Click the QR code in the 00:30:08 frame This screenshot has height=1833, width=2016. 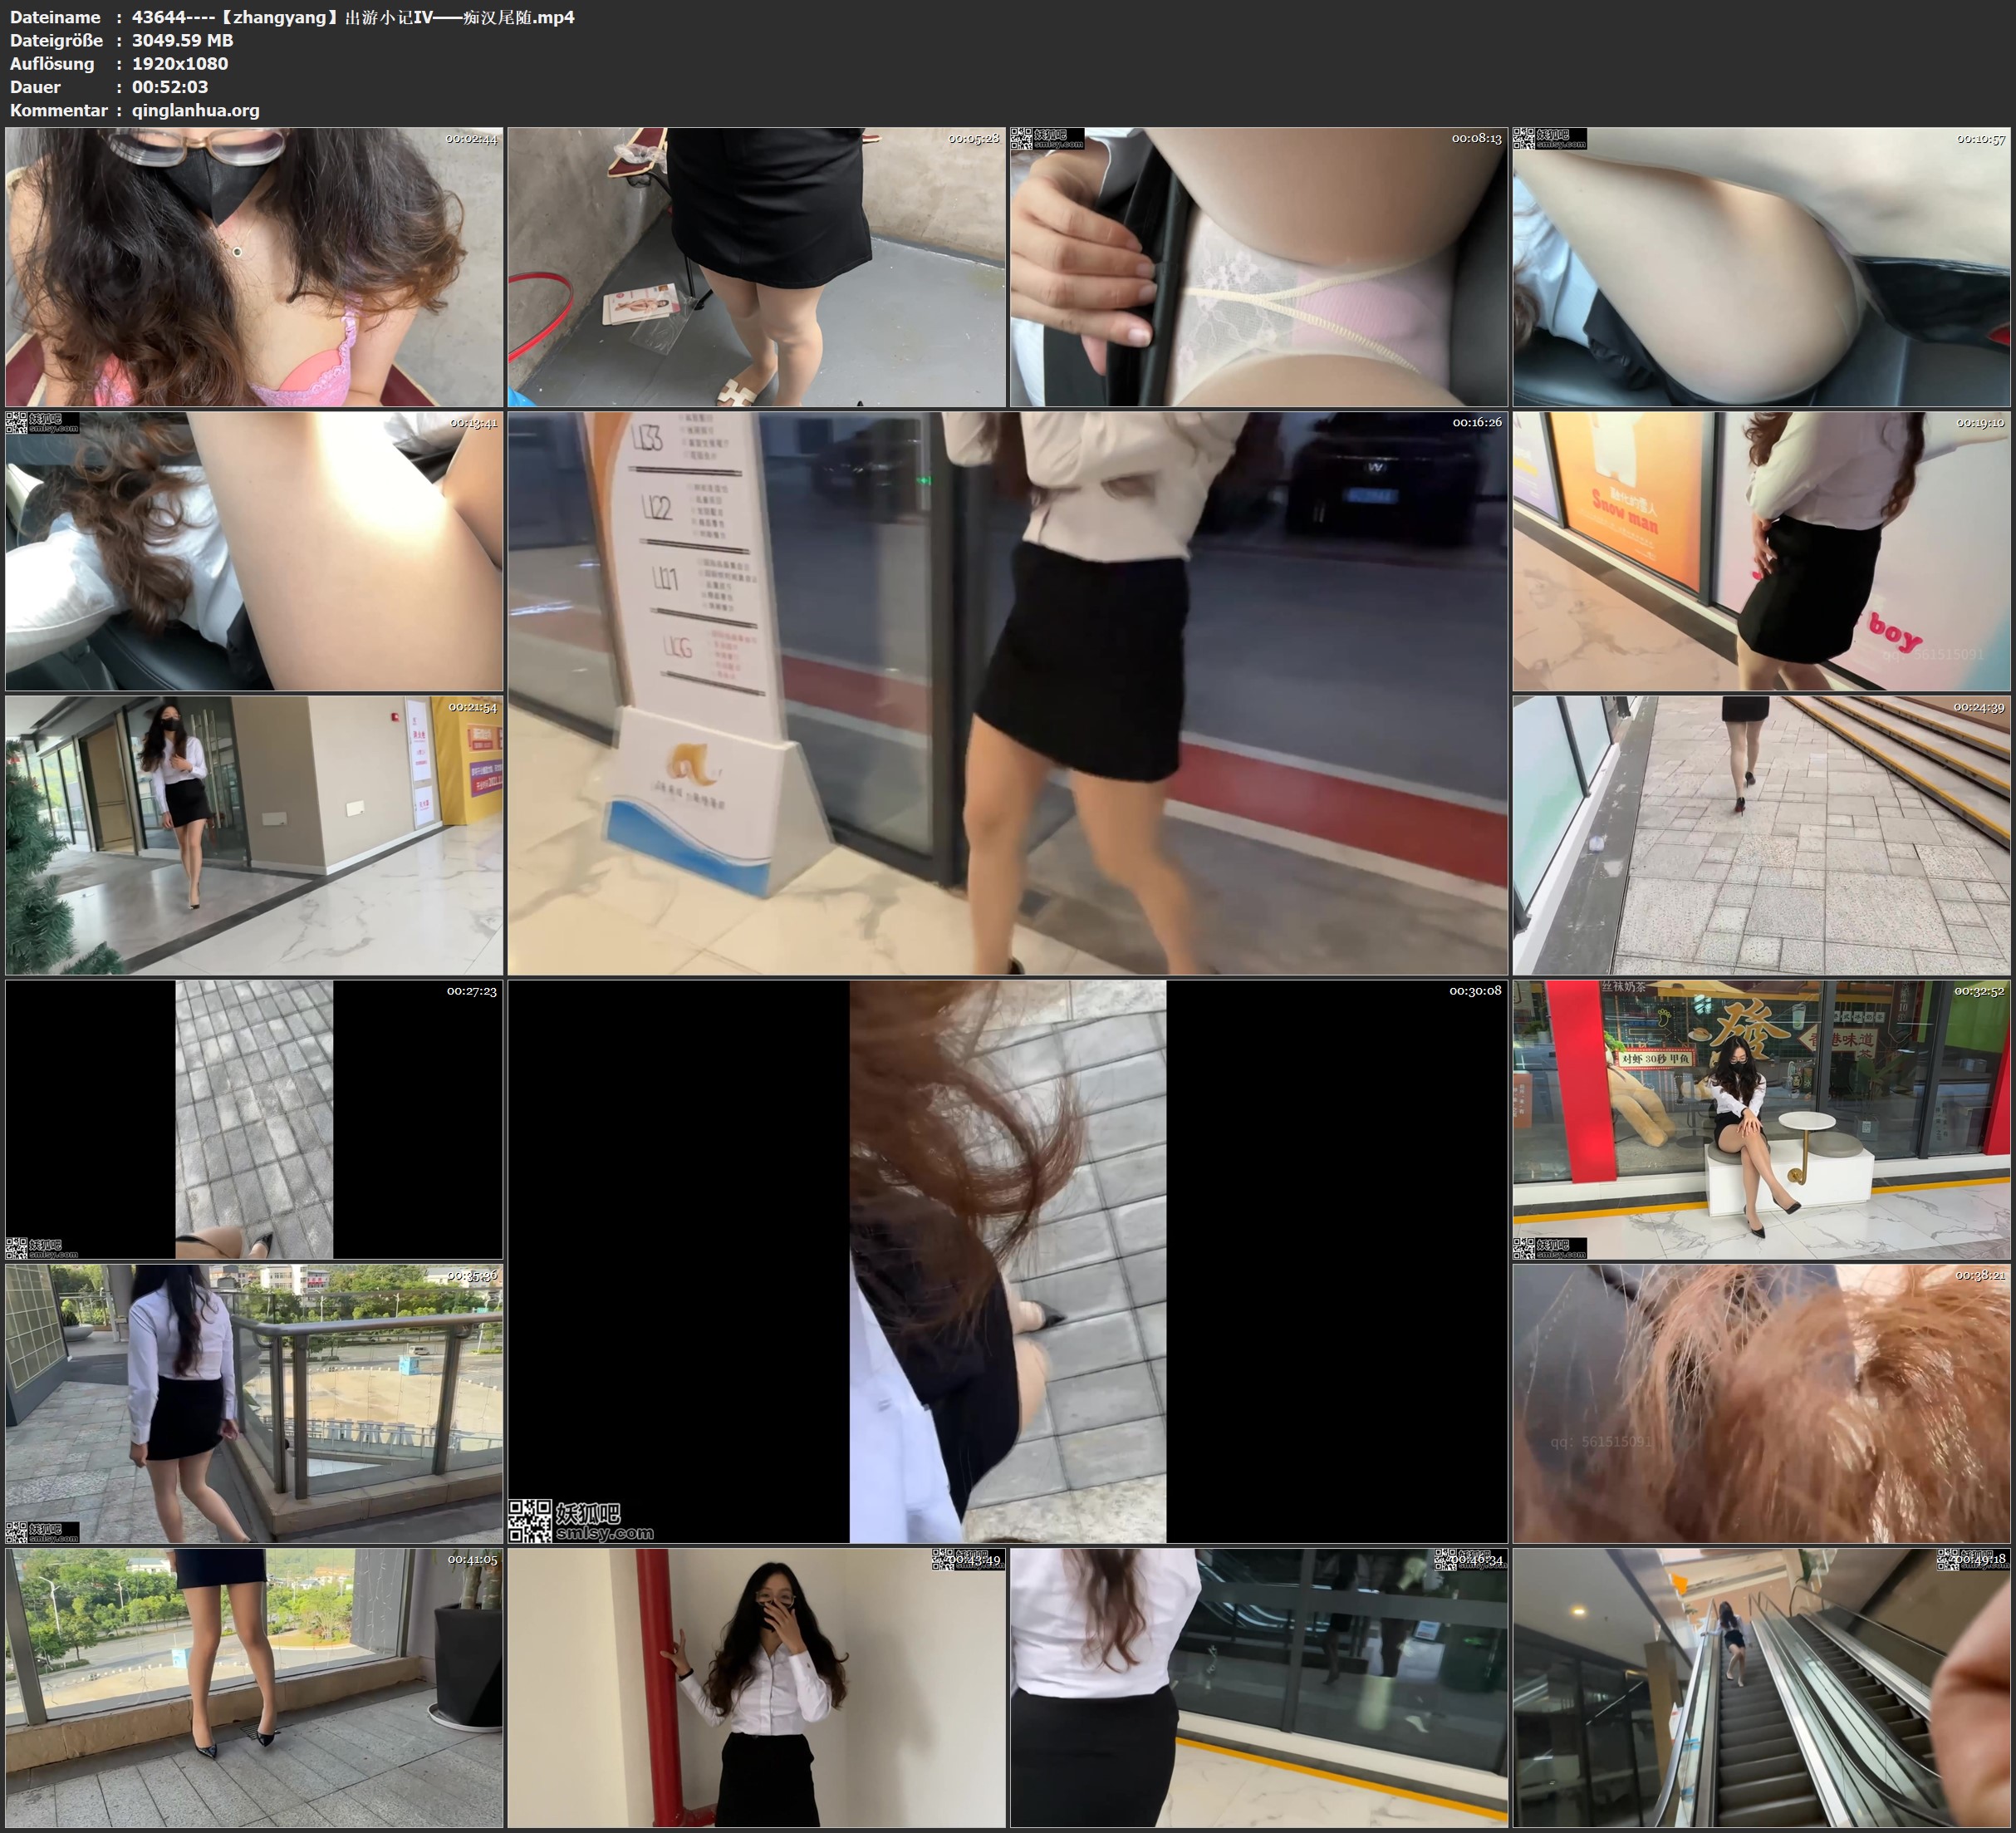pyautogui.click(x=529, y=1520)
